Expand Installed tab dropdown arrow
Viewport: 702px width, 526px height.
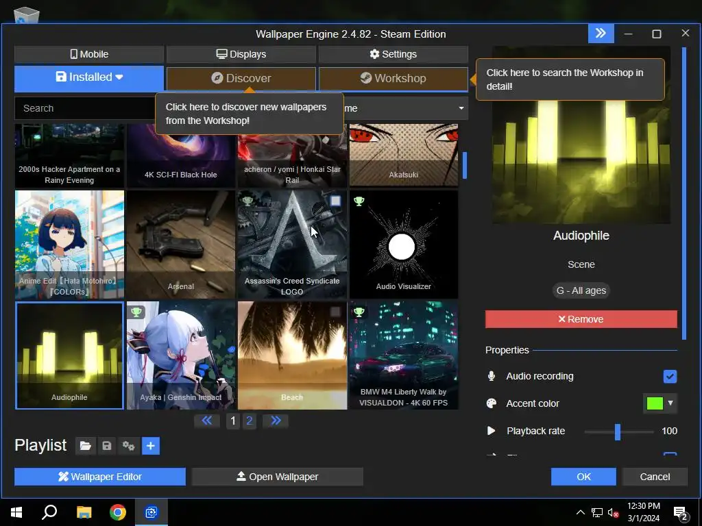coord(119,77)
